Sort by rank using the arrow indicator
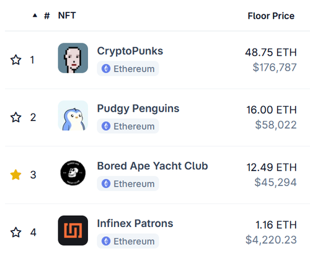Image resolution: width=310 pixels, height=261 pixels. (x=35, y=15)
